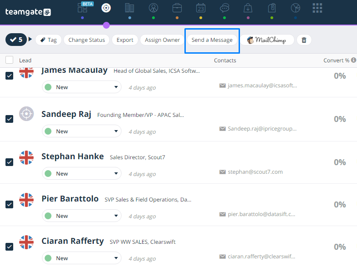Screen dimensions: 357x267
Task: Uncheck Stephan Hanke's row checkbox
Action: (9, 162)
